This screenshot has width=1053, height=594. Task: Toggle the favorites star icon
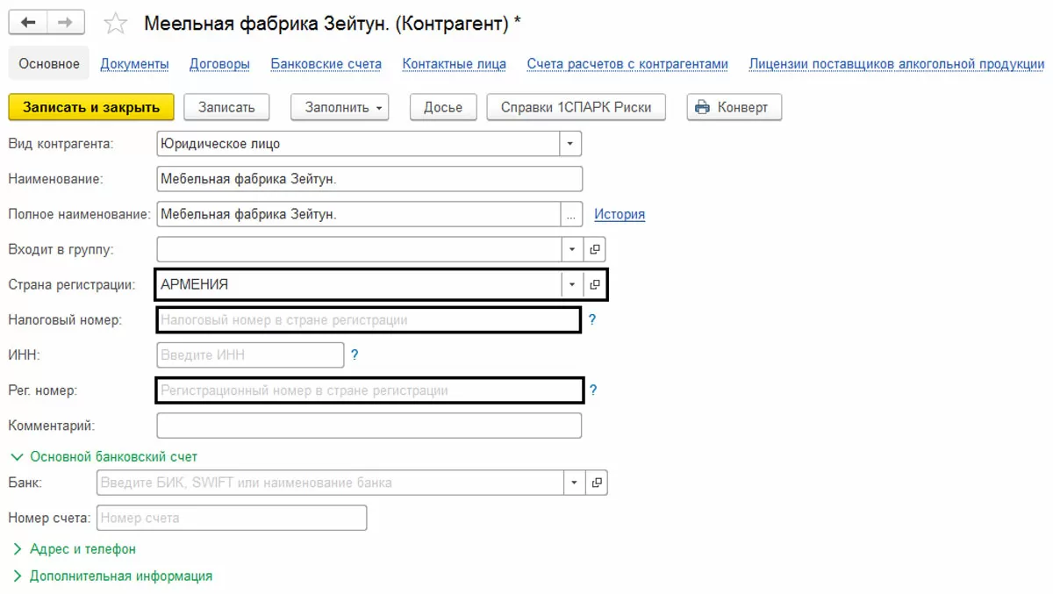coord(115,24)
